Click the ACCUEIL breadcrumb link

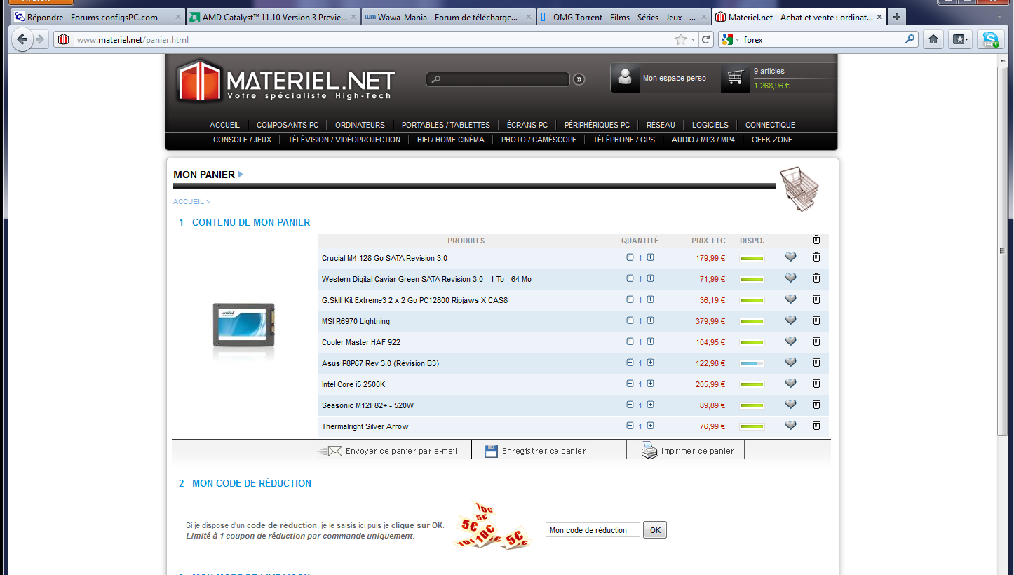tap(189, 202)
